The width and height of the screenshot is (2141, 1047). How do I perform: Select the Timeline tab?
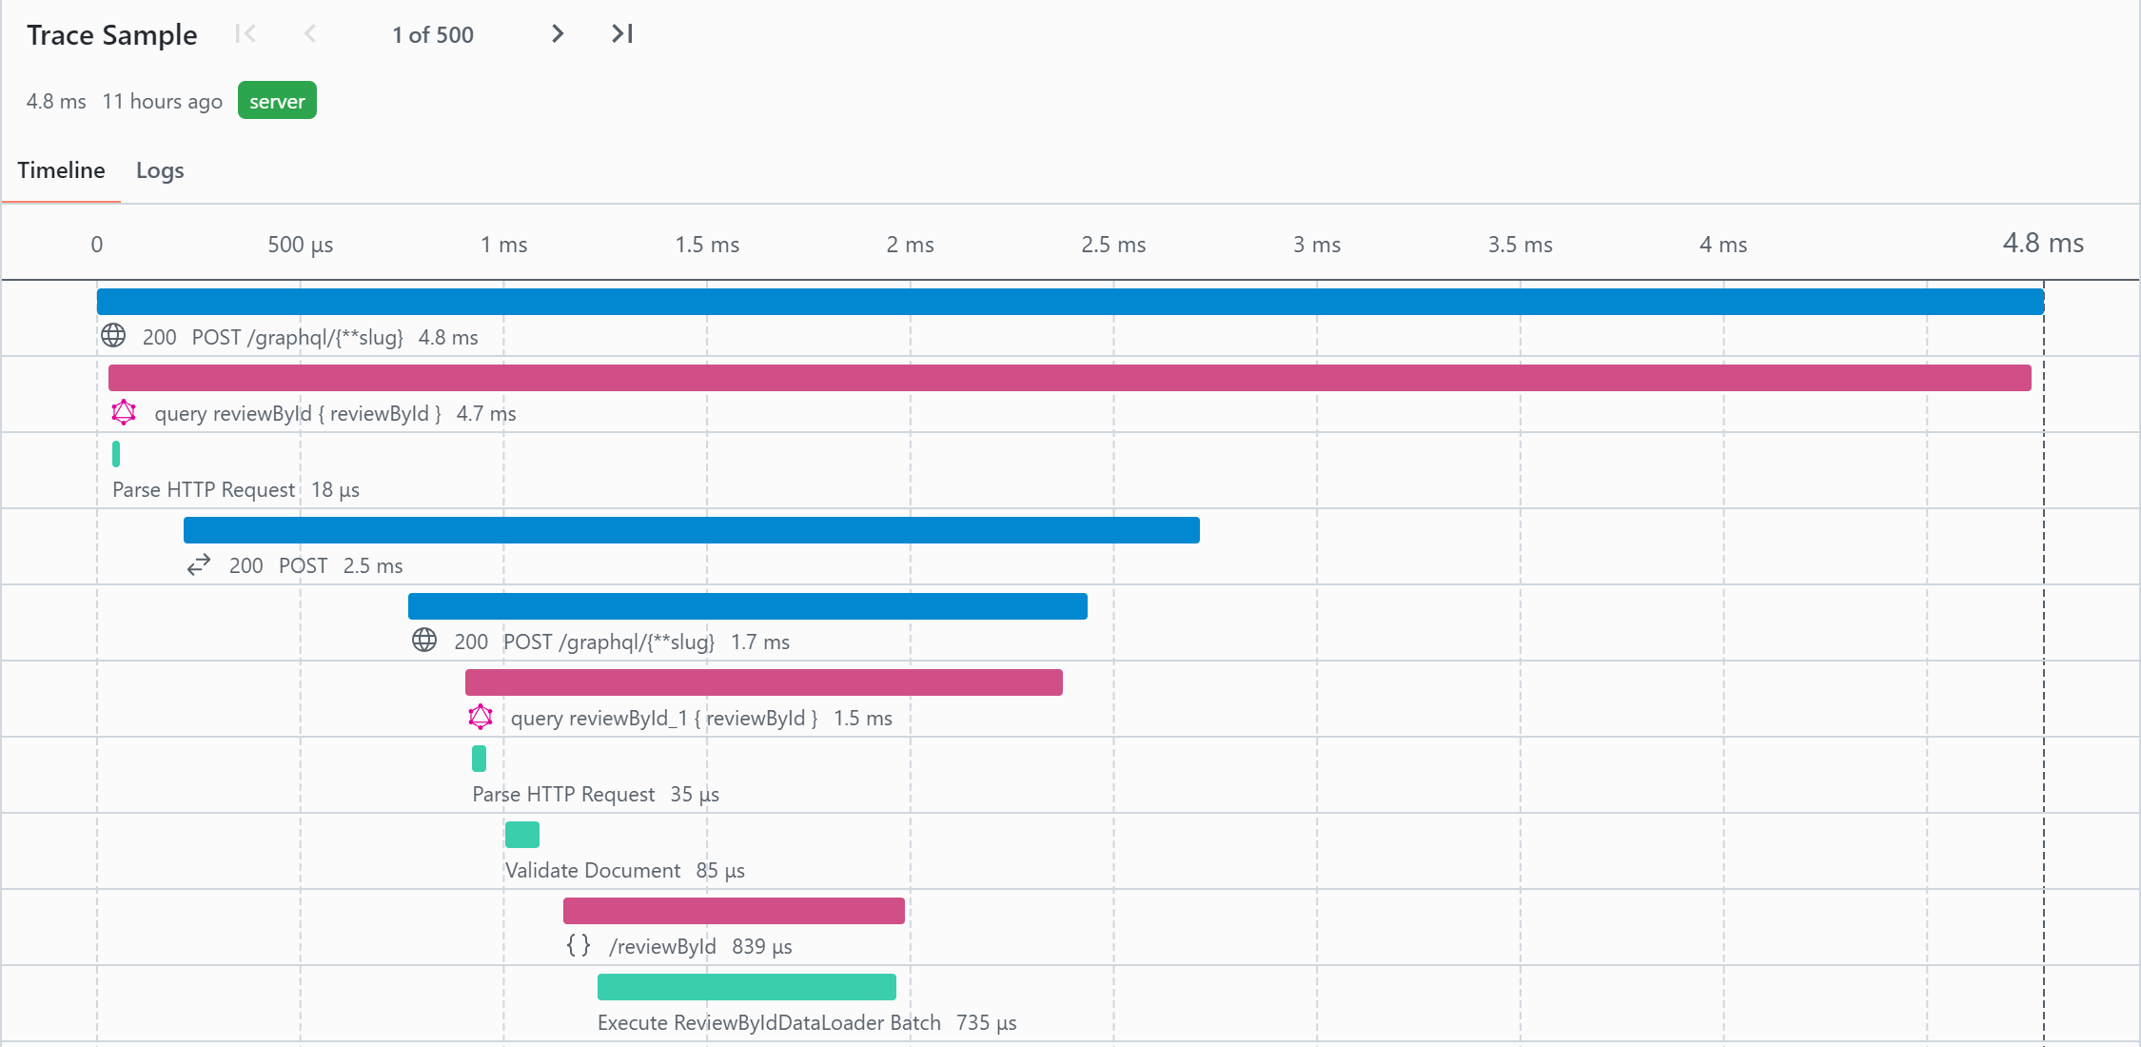(x=61, y=170)
